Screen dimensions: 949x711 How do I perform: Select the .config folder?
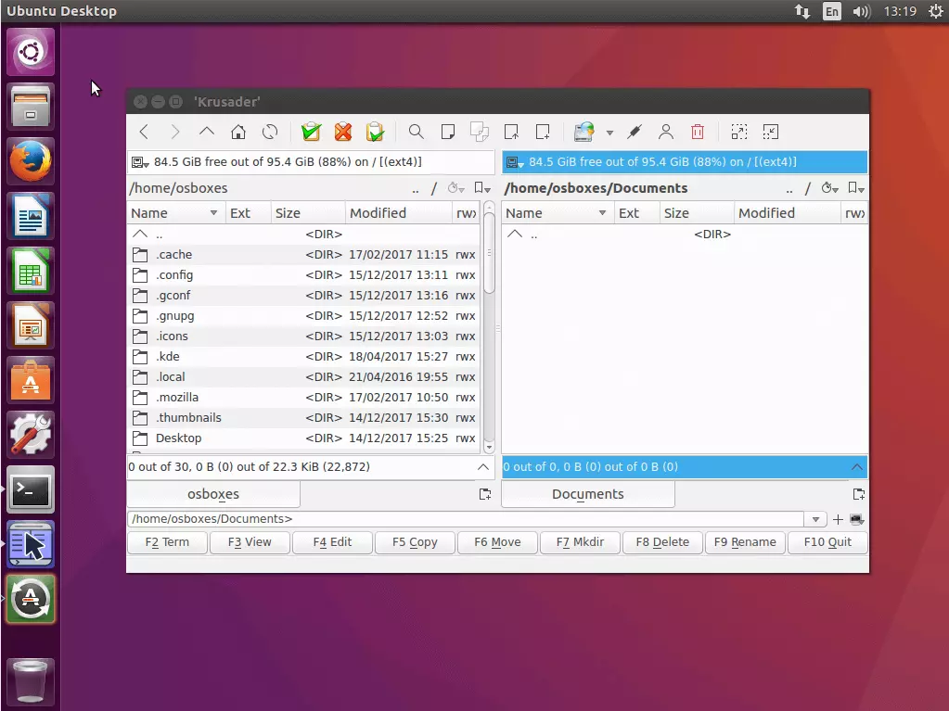(x=304, y=275)
